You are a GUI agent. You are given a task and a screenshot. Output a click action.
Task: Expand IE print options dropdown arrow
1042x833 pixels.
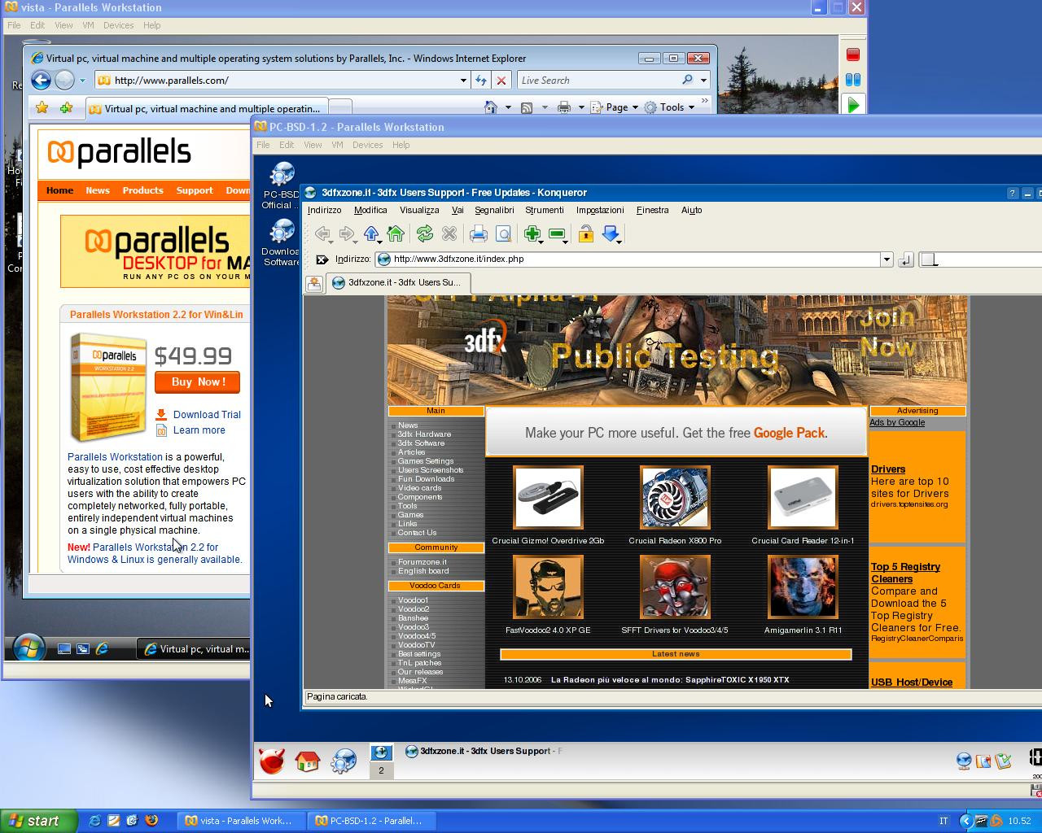point(580,107)
